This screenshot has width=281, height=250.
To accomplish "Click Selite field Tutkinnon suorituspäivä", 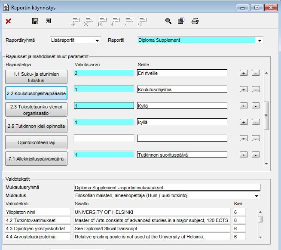I will [x=182, y=155].
